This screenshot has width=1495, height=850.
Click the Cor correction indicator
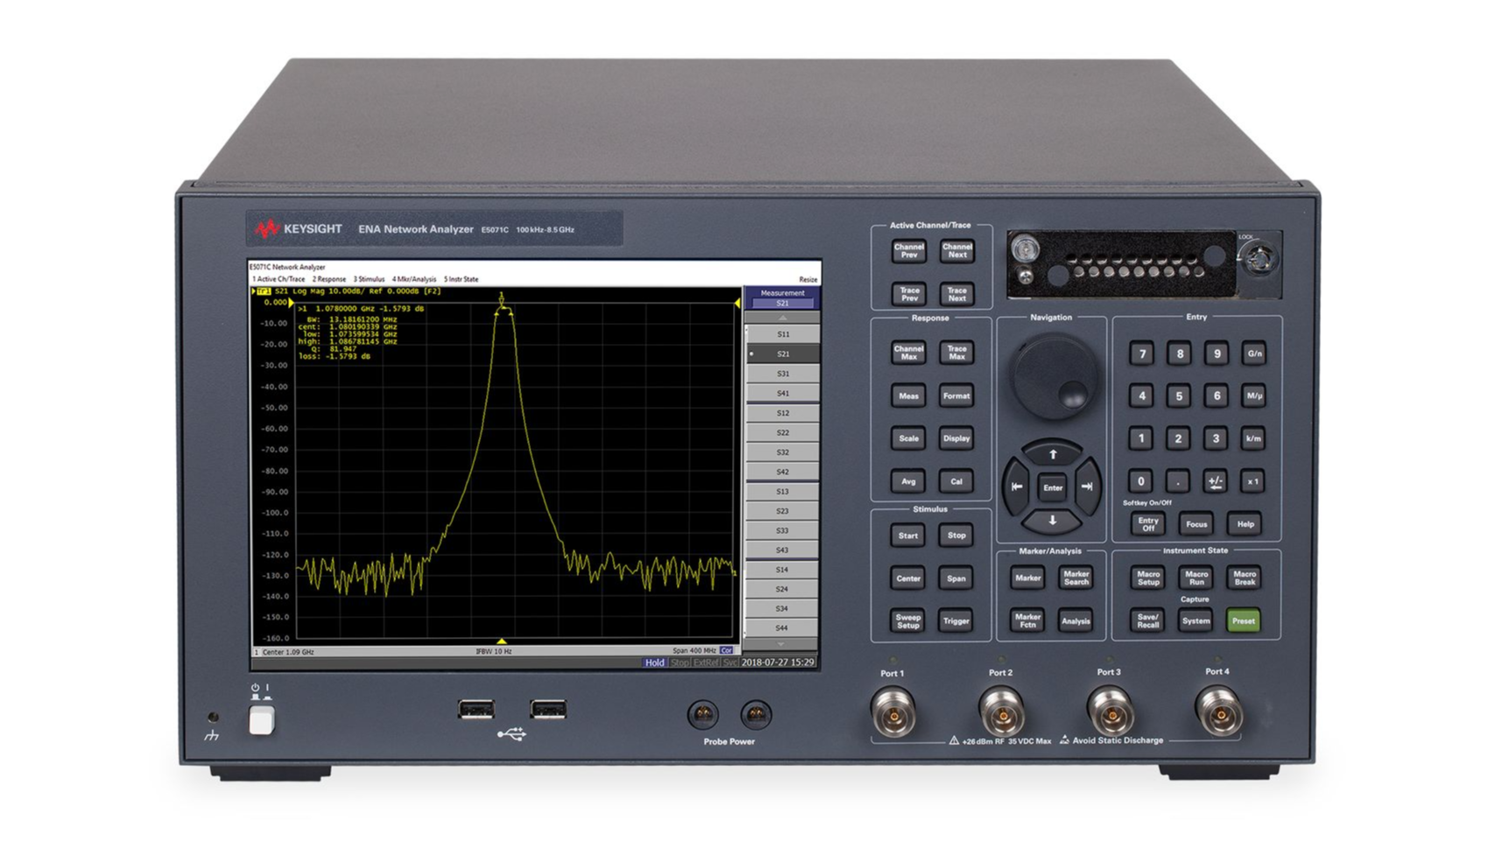(726, 651)
